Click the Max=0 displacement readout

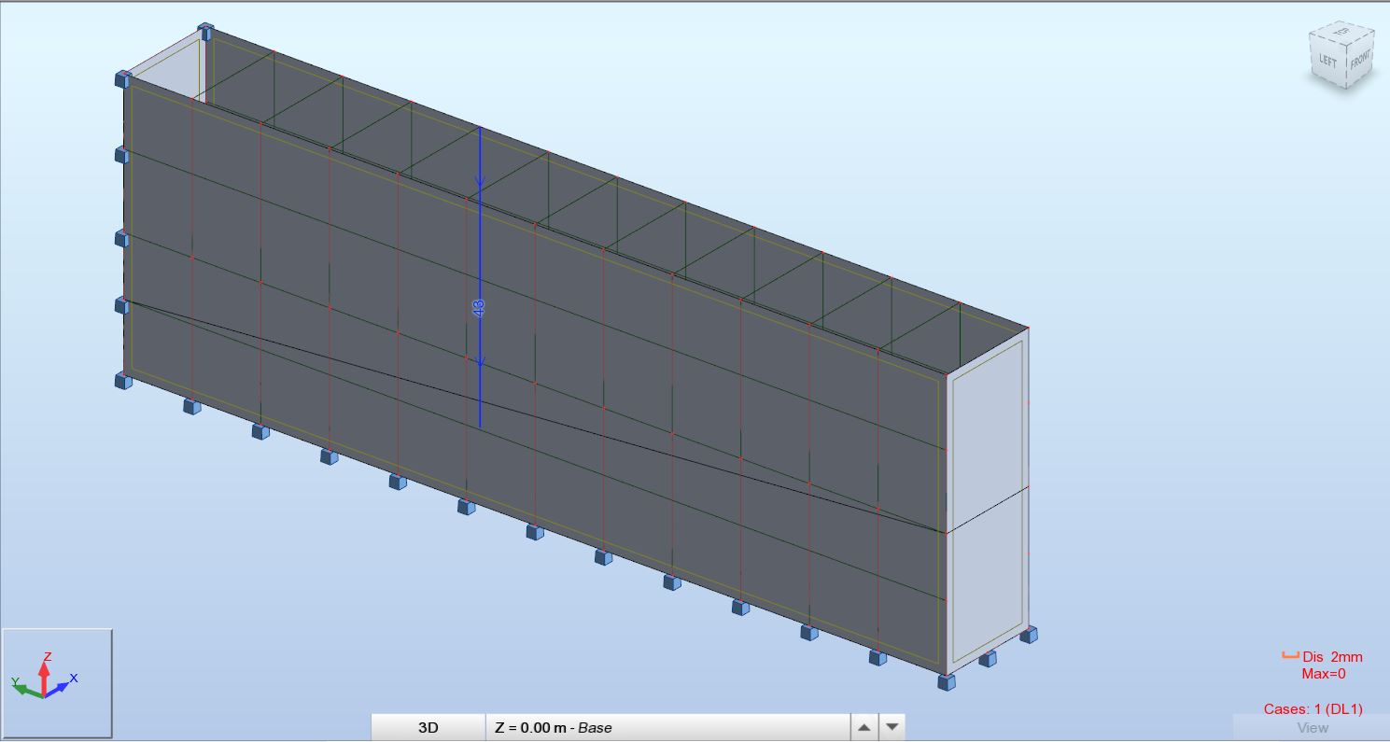point(1324,674)
